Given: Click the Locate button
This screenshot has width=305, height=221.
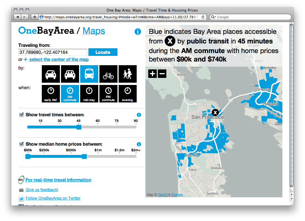Looking at the screenshot, I should pos(103,52).
